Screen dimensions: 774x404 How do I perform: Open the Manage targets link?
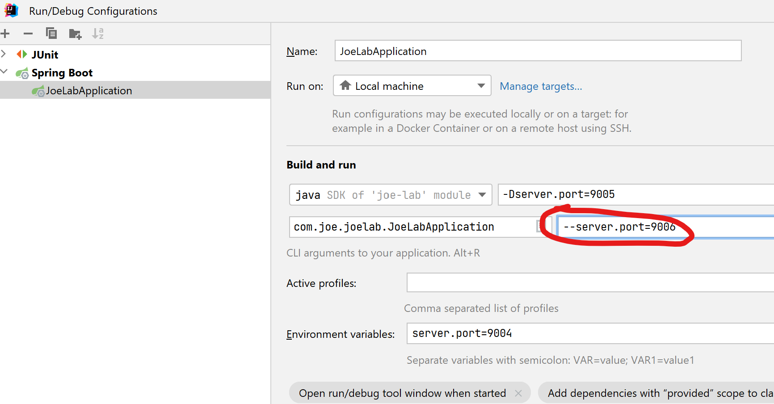(541, 86)
